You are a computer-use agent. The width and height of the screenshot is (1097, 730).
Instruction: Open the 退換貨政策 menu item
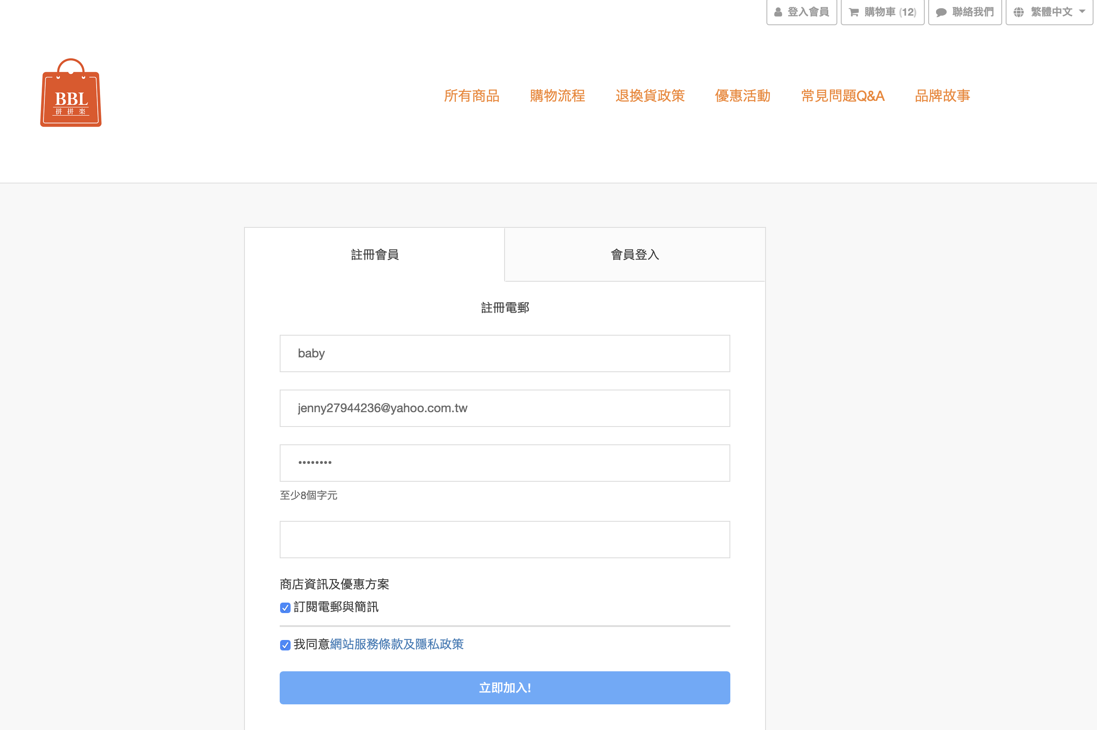[650, 96]
